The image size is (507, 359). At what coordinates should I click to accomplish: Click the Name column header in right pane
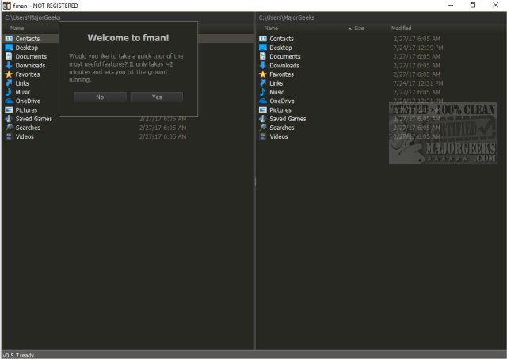click(x=271, y=29)
